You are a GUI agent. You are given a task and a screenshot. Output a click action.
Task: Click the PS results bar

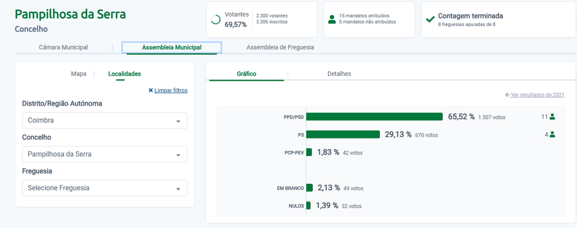coord(343,134)
